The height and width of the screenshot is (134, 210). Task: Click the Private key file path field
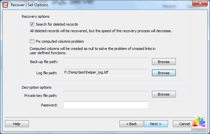pos(106,95)
